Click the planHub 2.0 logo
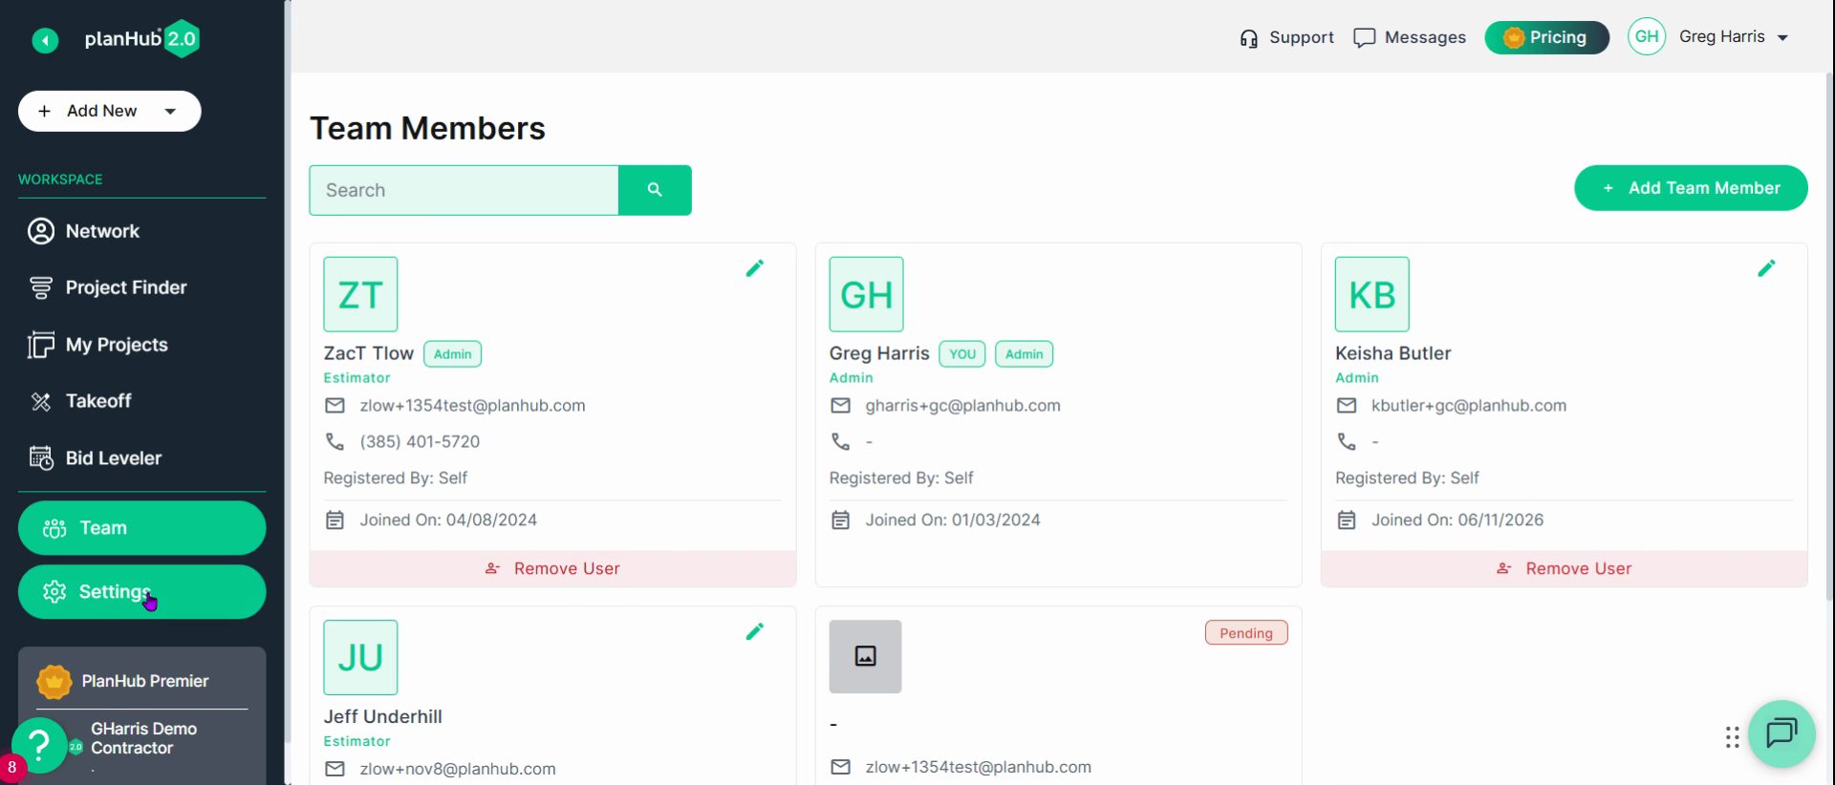 pos(141,39)
